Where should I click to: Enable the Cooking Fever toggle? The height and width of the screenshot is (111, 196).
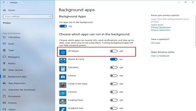pos(114,100)
